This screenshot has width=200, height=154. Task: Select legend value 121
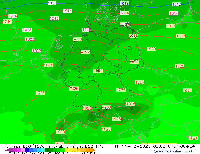(x=9, y=153)
